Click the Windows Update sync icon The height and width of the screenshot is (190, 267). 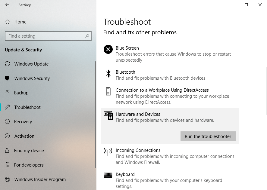pyautogui.click(x=8, y=64)
